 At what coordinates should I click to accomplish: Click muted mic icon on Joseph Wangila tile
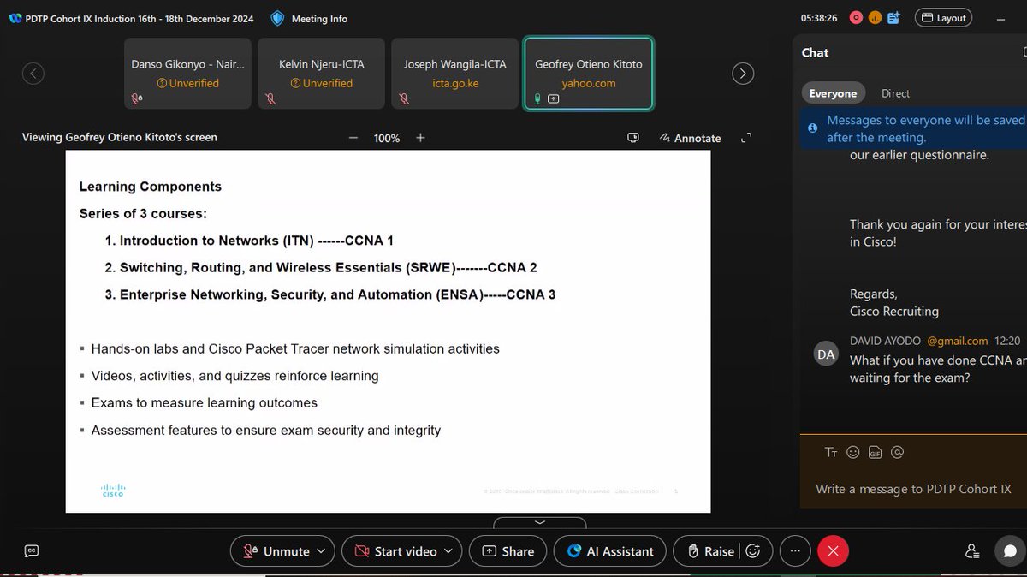click(x=404, y=99)
